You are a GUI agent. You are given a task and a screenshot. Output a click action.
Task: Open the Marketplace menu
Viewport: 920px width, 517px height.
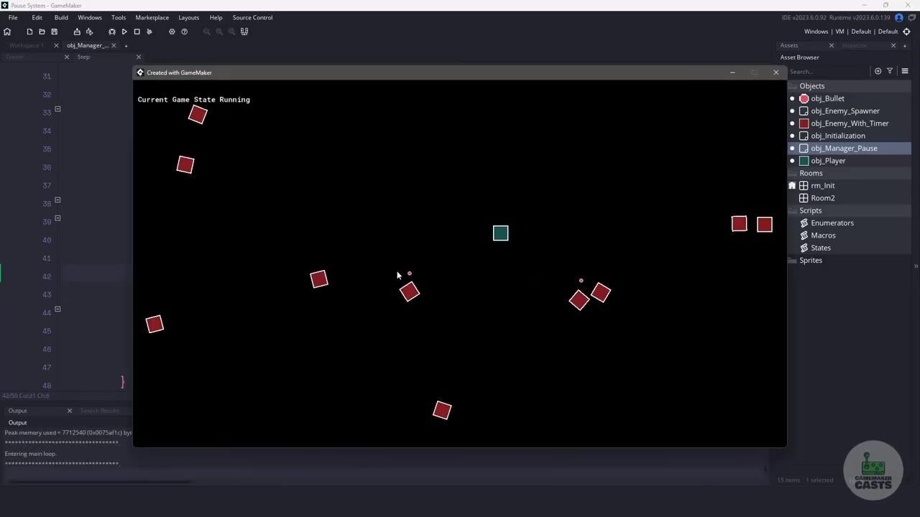[152, 17]
